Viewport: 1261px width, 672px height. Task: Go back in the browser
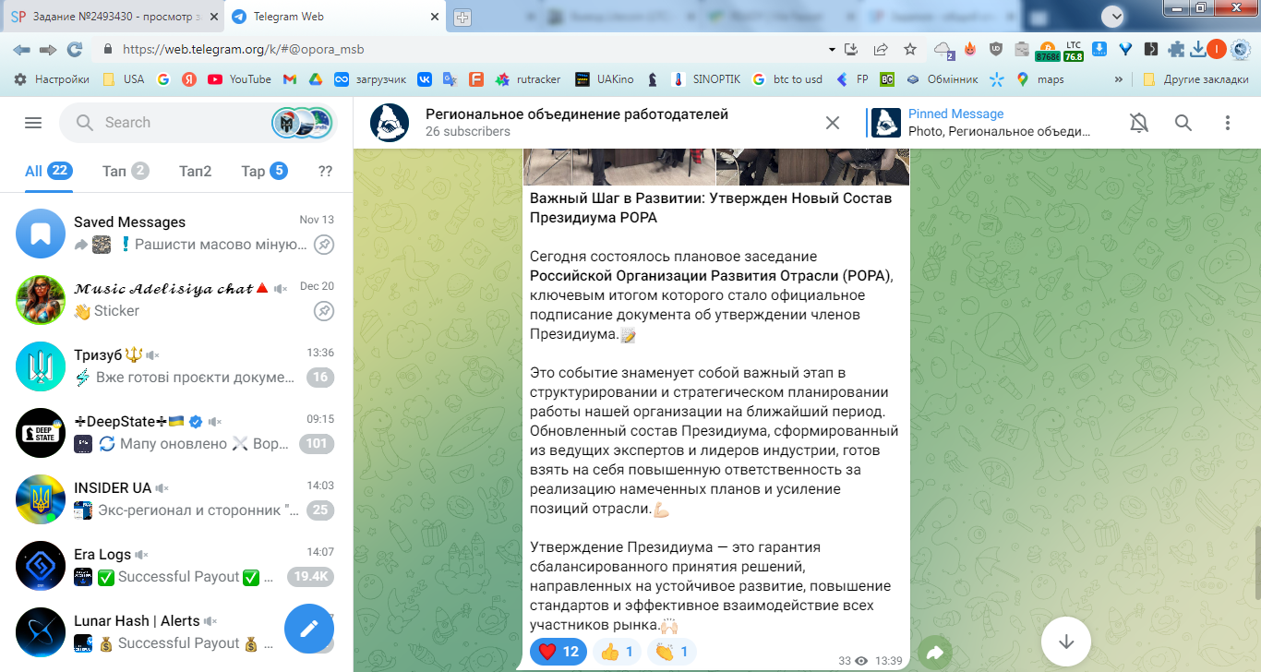pos(21,50)
